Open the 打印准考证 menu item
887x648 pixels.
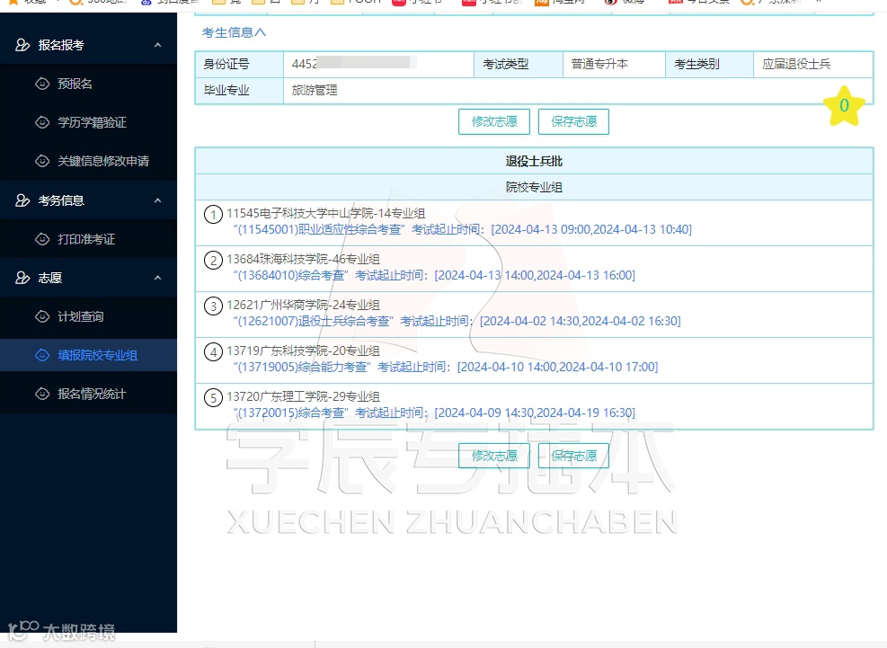[x=88, y=239]
